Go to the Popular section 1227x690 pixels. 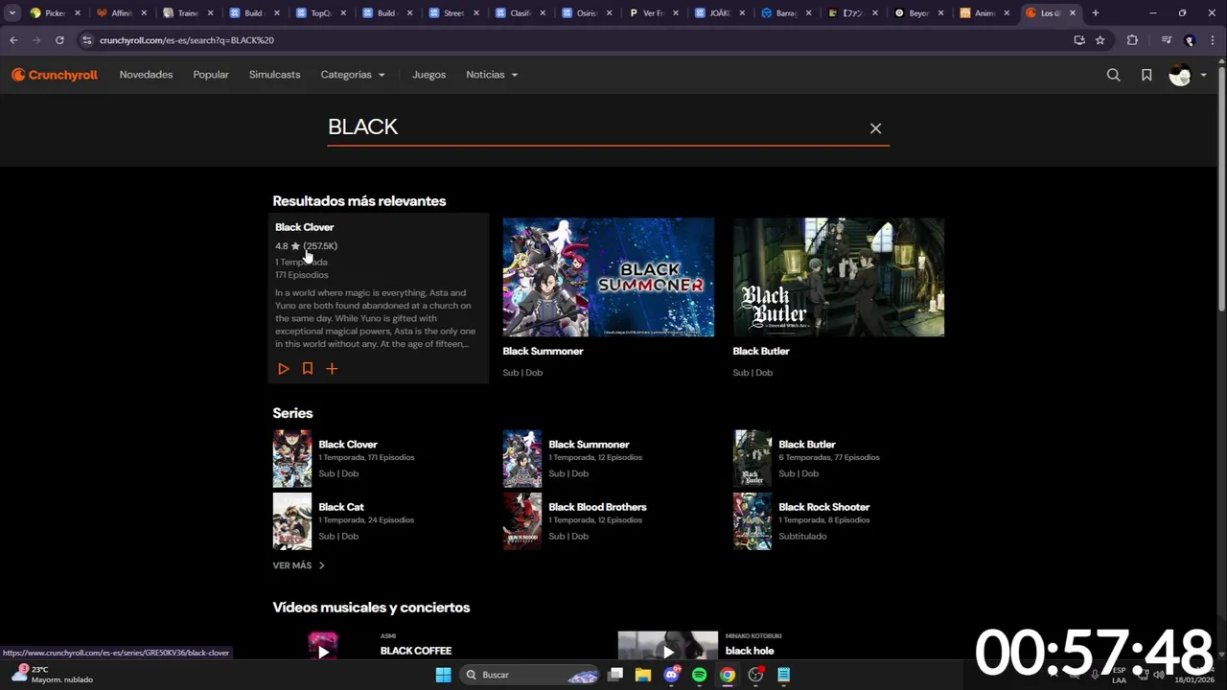(211, 75)
